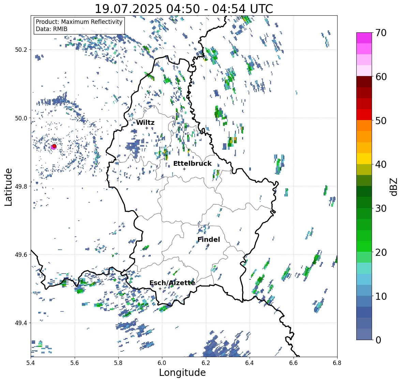402x381 pixels.
Task: Click the longitude tick label 6.2
Action: (206, 363)
